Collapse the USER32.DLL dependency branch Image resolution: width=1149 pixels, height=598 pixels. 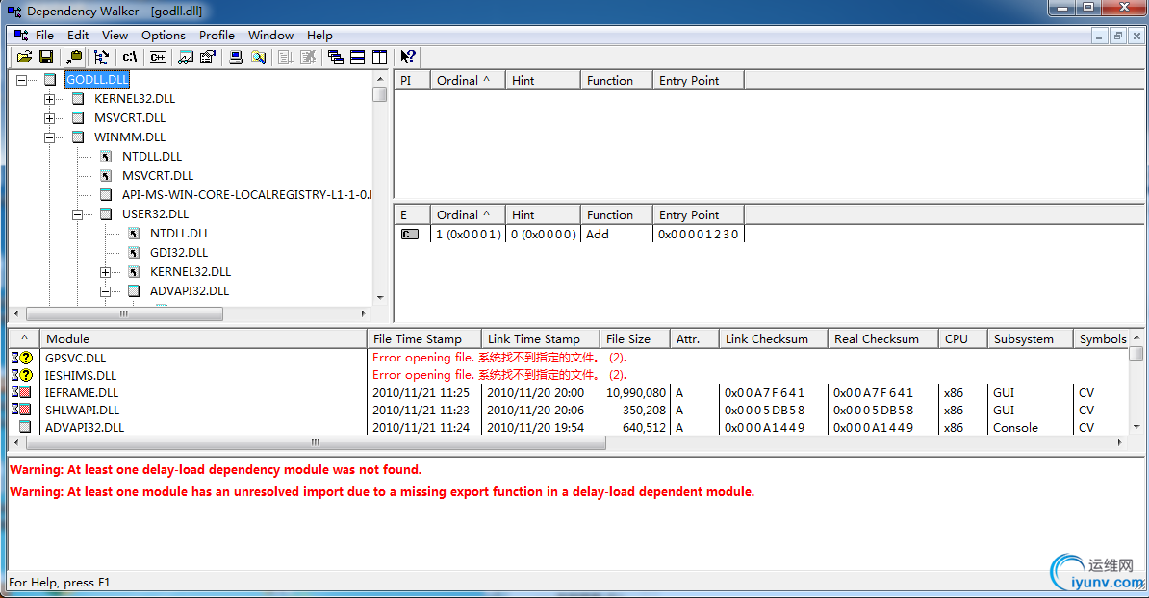[77, 213]
